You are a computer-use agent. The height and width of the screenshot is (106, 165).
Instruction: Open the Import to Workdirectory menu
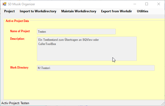[x=38, y=11]
